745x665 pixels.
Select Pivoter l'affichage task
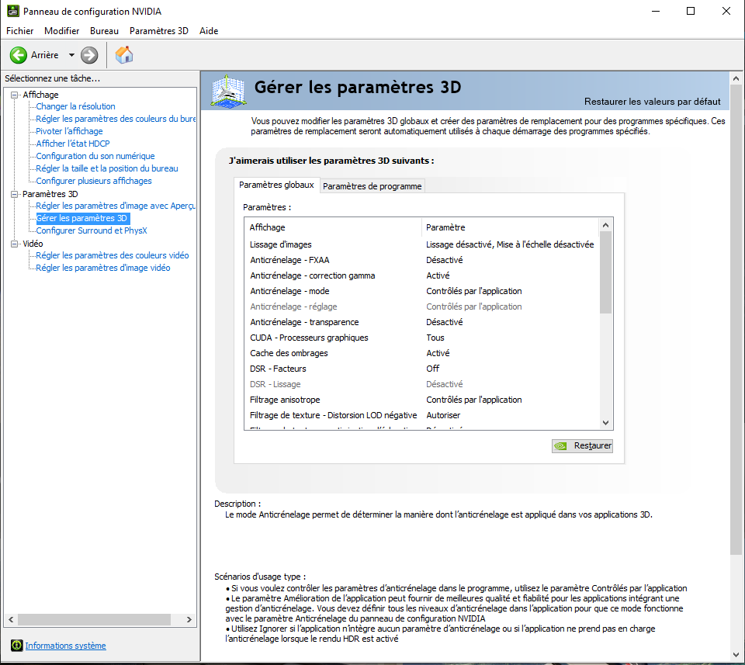pyautogui.click(x=69, y=131)
